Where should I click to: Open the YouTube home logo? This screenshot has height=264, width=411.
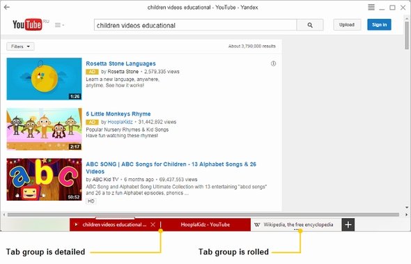coord(27,24)
